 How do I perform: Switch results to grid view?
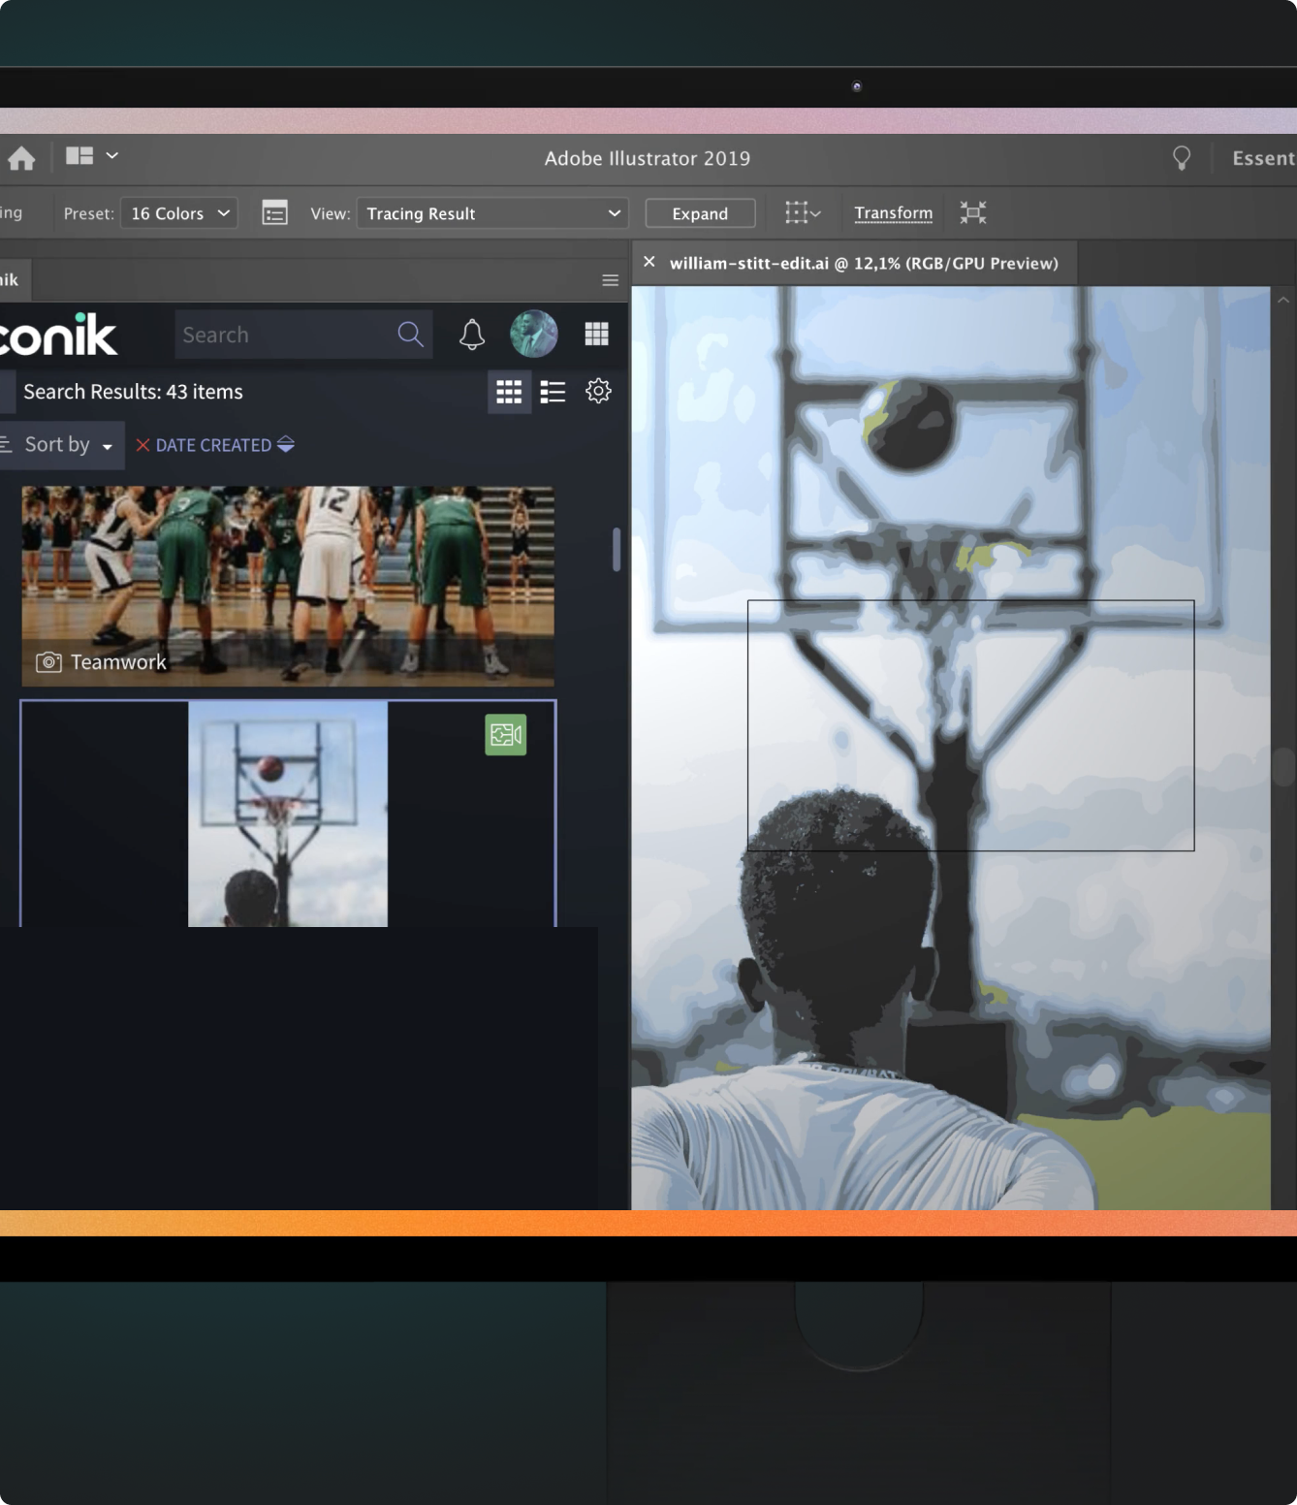509,392
